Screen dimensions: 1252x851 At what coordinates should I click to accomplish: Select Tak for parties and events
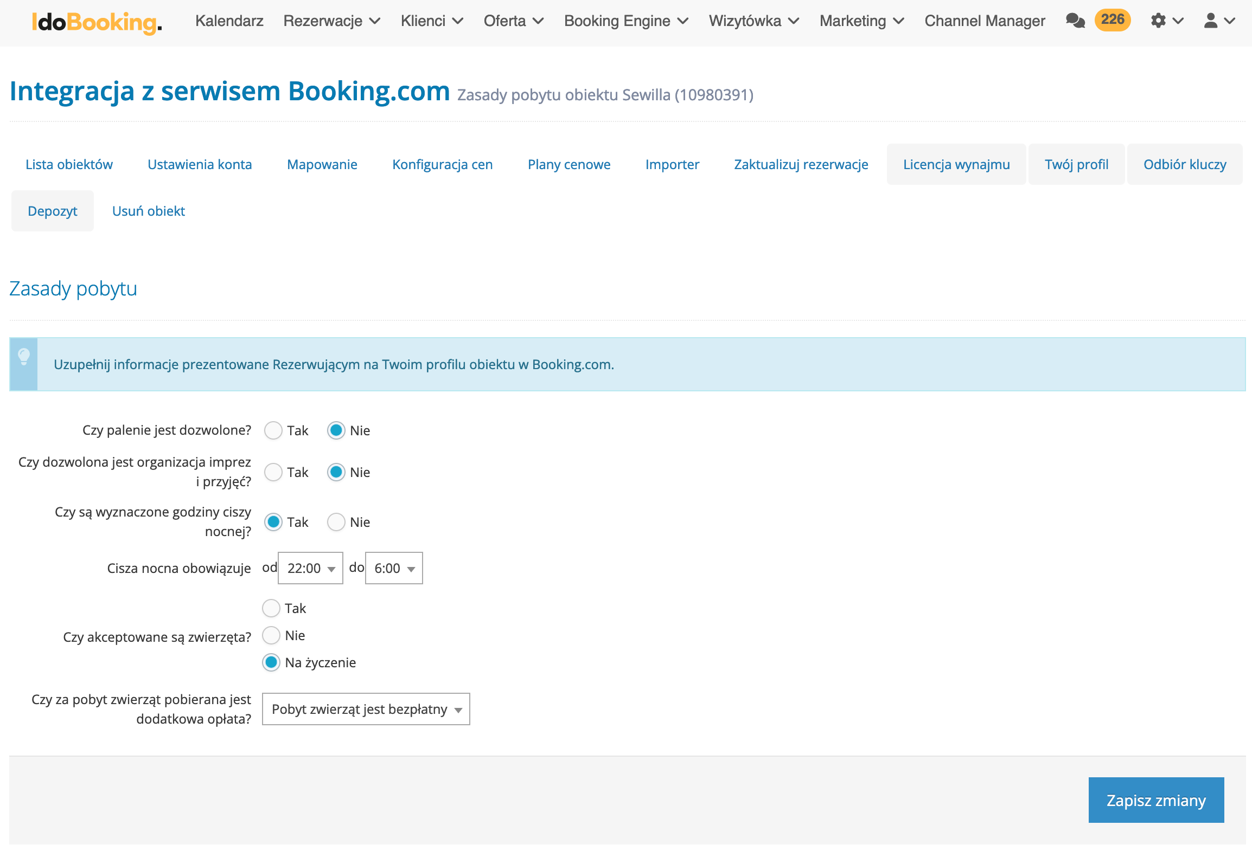coord(273,472)
